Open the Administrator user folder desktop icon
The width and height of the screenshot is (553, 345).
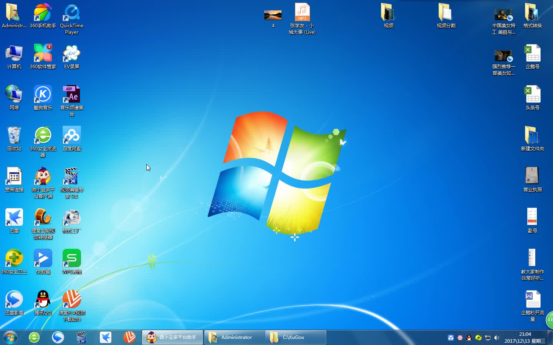coord(14,16)
